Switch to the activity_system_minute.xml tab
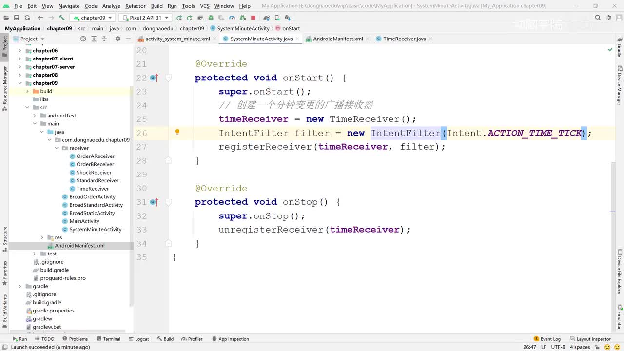 coord(177,39)
